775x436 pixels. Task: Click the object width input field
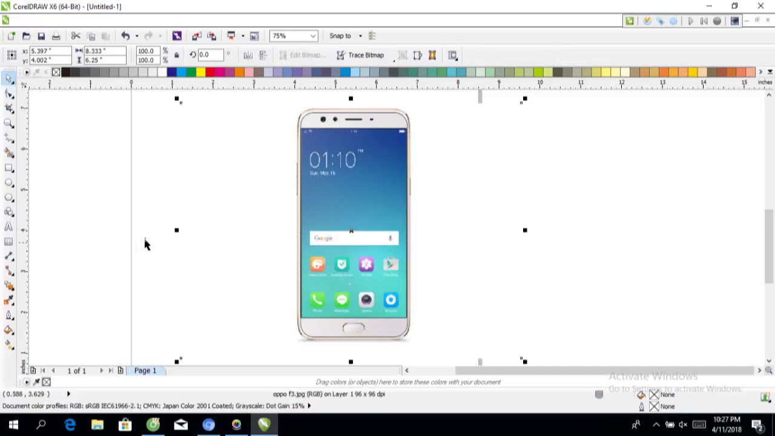(x=105, y=51)
